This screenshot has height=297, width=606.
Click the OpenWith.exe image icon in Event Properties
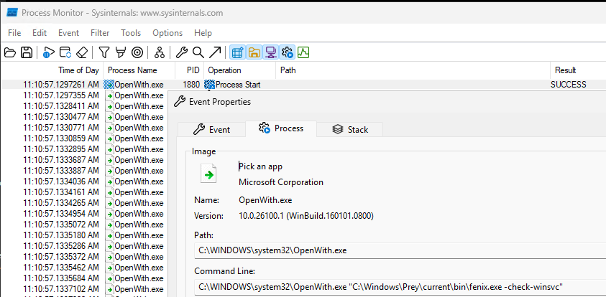[x=208, y=174]
